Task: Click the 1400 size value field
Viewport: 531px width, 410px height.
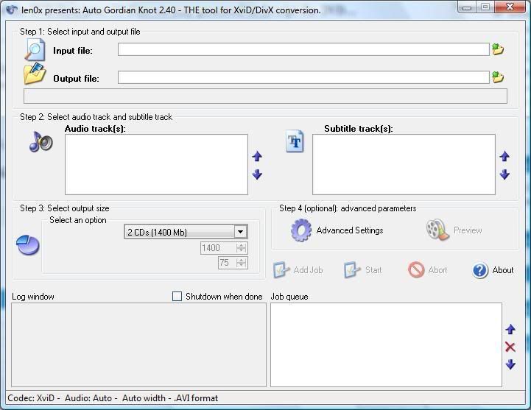Action: [219, 248]
